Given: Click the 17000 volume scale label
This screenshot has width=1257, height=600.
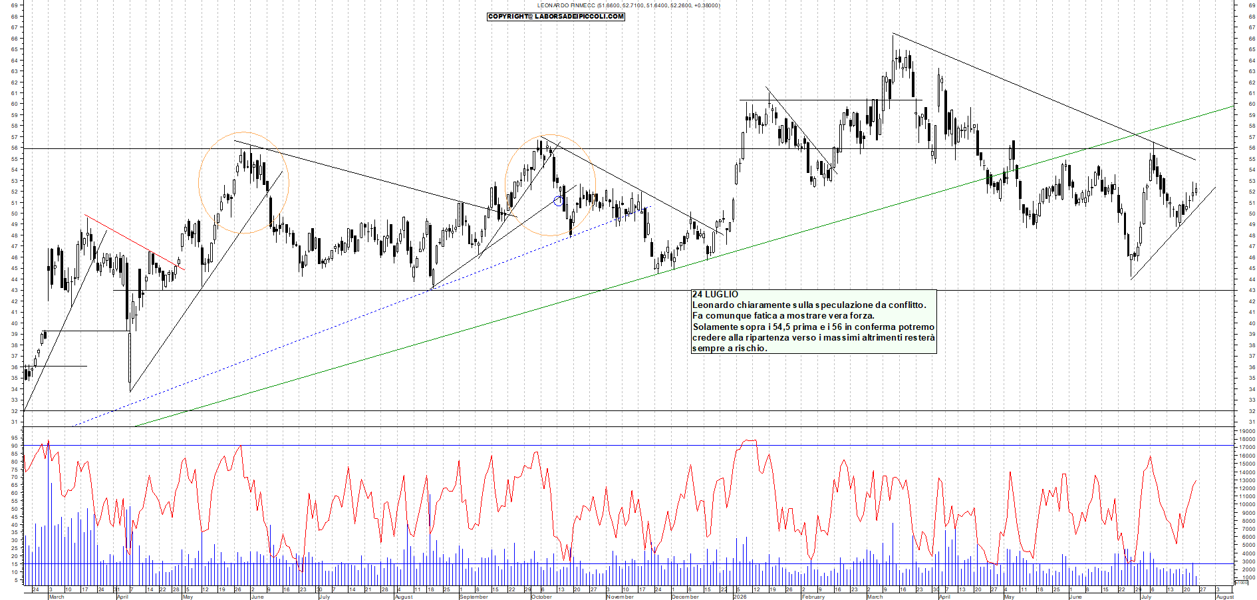Looking at the screenshot, I should 1246,448.
